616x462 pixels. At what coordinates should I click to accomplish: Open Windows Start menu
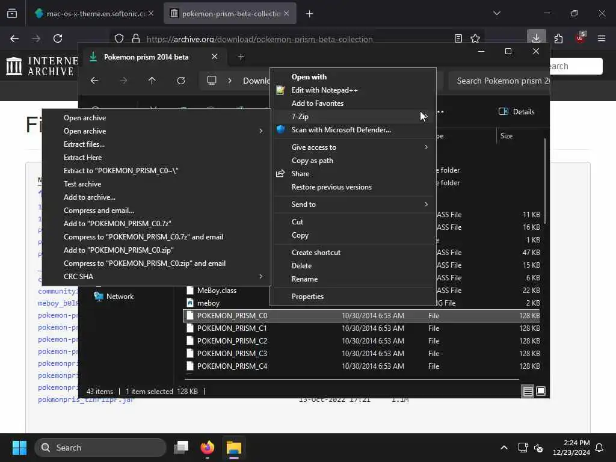19,448
